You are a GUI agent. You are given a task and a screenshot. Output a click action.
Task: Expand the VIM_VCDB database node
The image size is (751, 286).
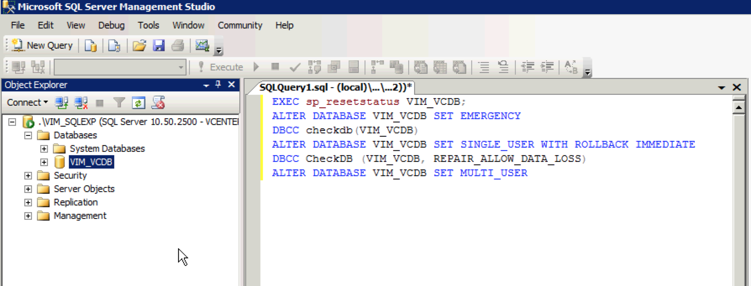pos(44,162)
